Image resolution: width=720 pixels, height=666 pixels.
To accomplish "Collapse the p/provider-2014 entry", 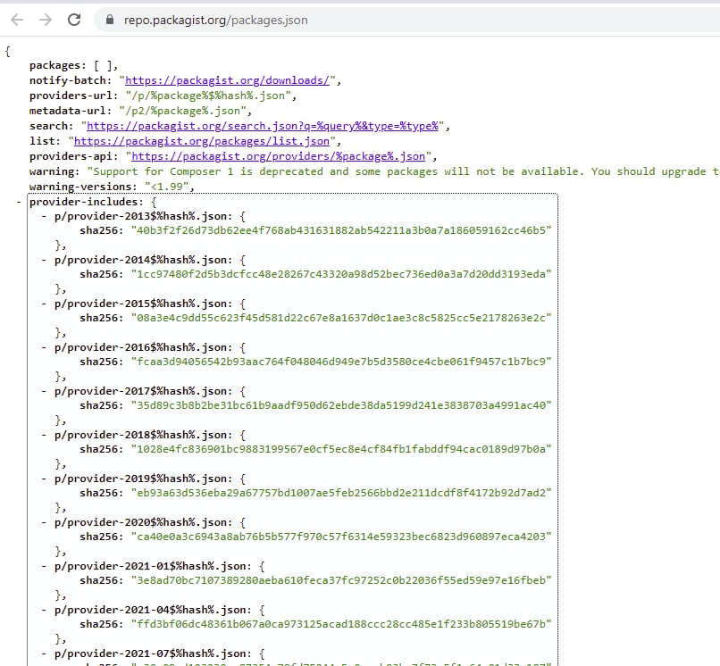I will click(44, 260).
